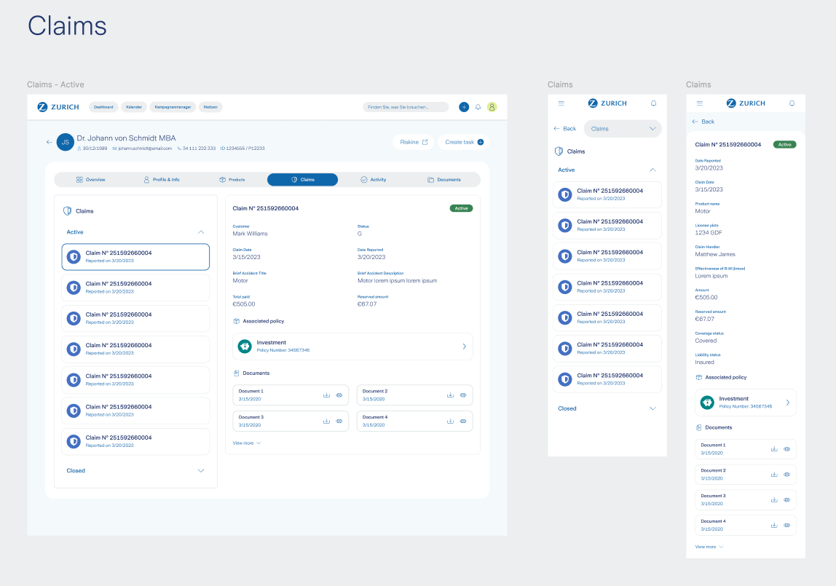The height and width of the screenshot is (586, 836).
Task: Open the Profile & Info tab
Action: pyautogui.click(x=162, y=180)
